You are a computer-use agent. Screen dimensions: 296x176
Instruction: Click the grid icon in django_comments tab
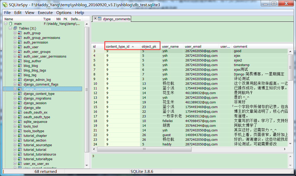(x=100, y=19)
